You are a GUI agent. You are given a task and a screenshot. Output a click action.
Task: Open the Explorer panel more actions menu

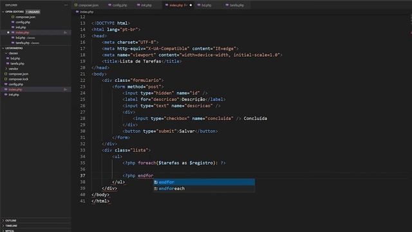[x=66, y=5]
